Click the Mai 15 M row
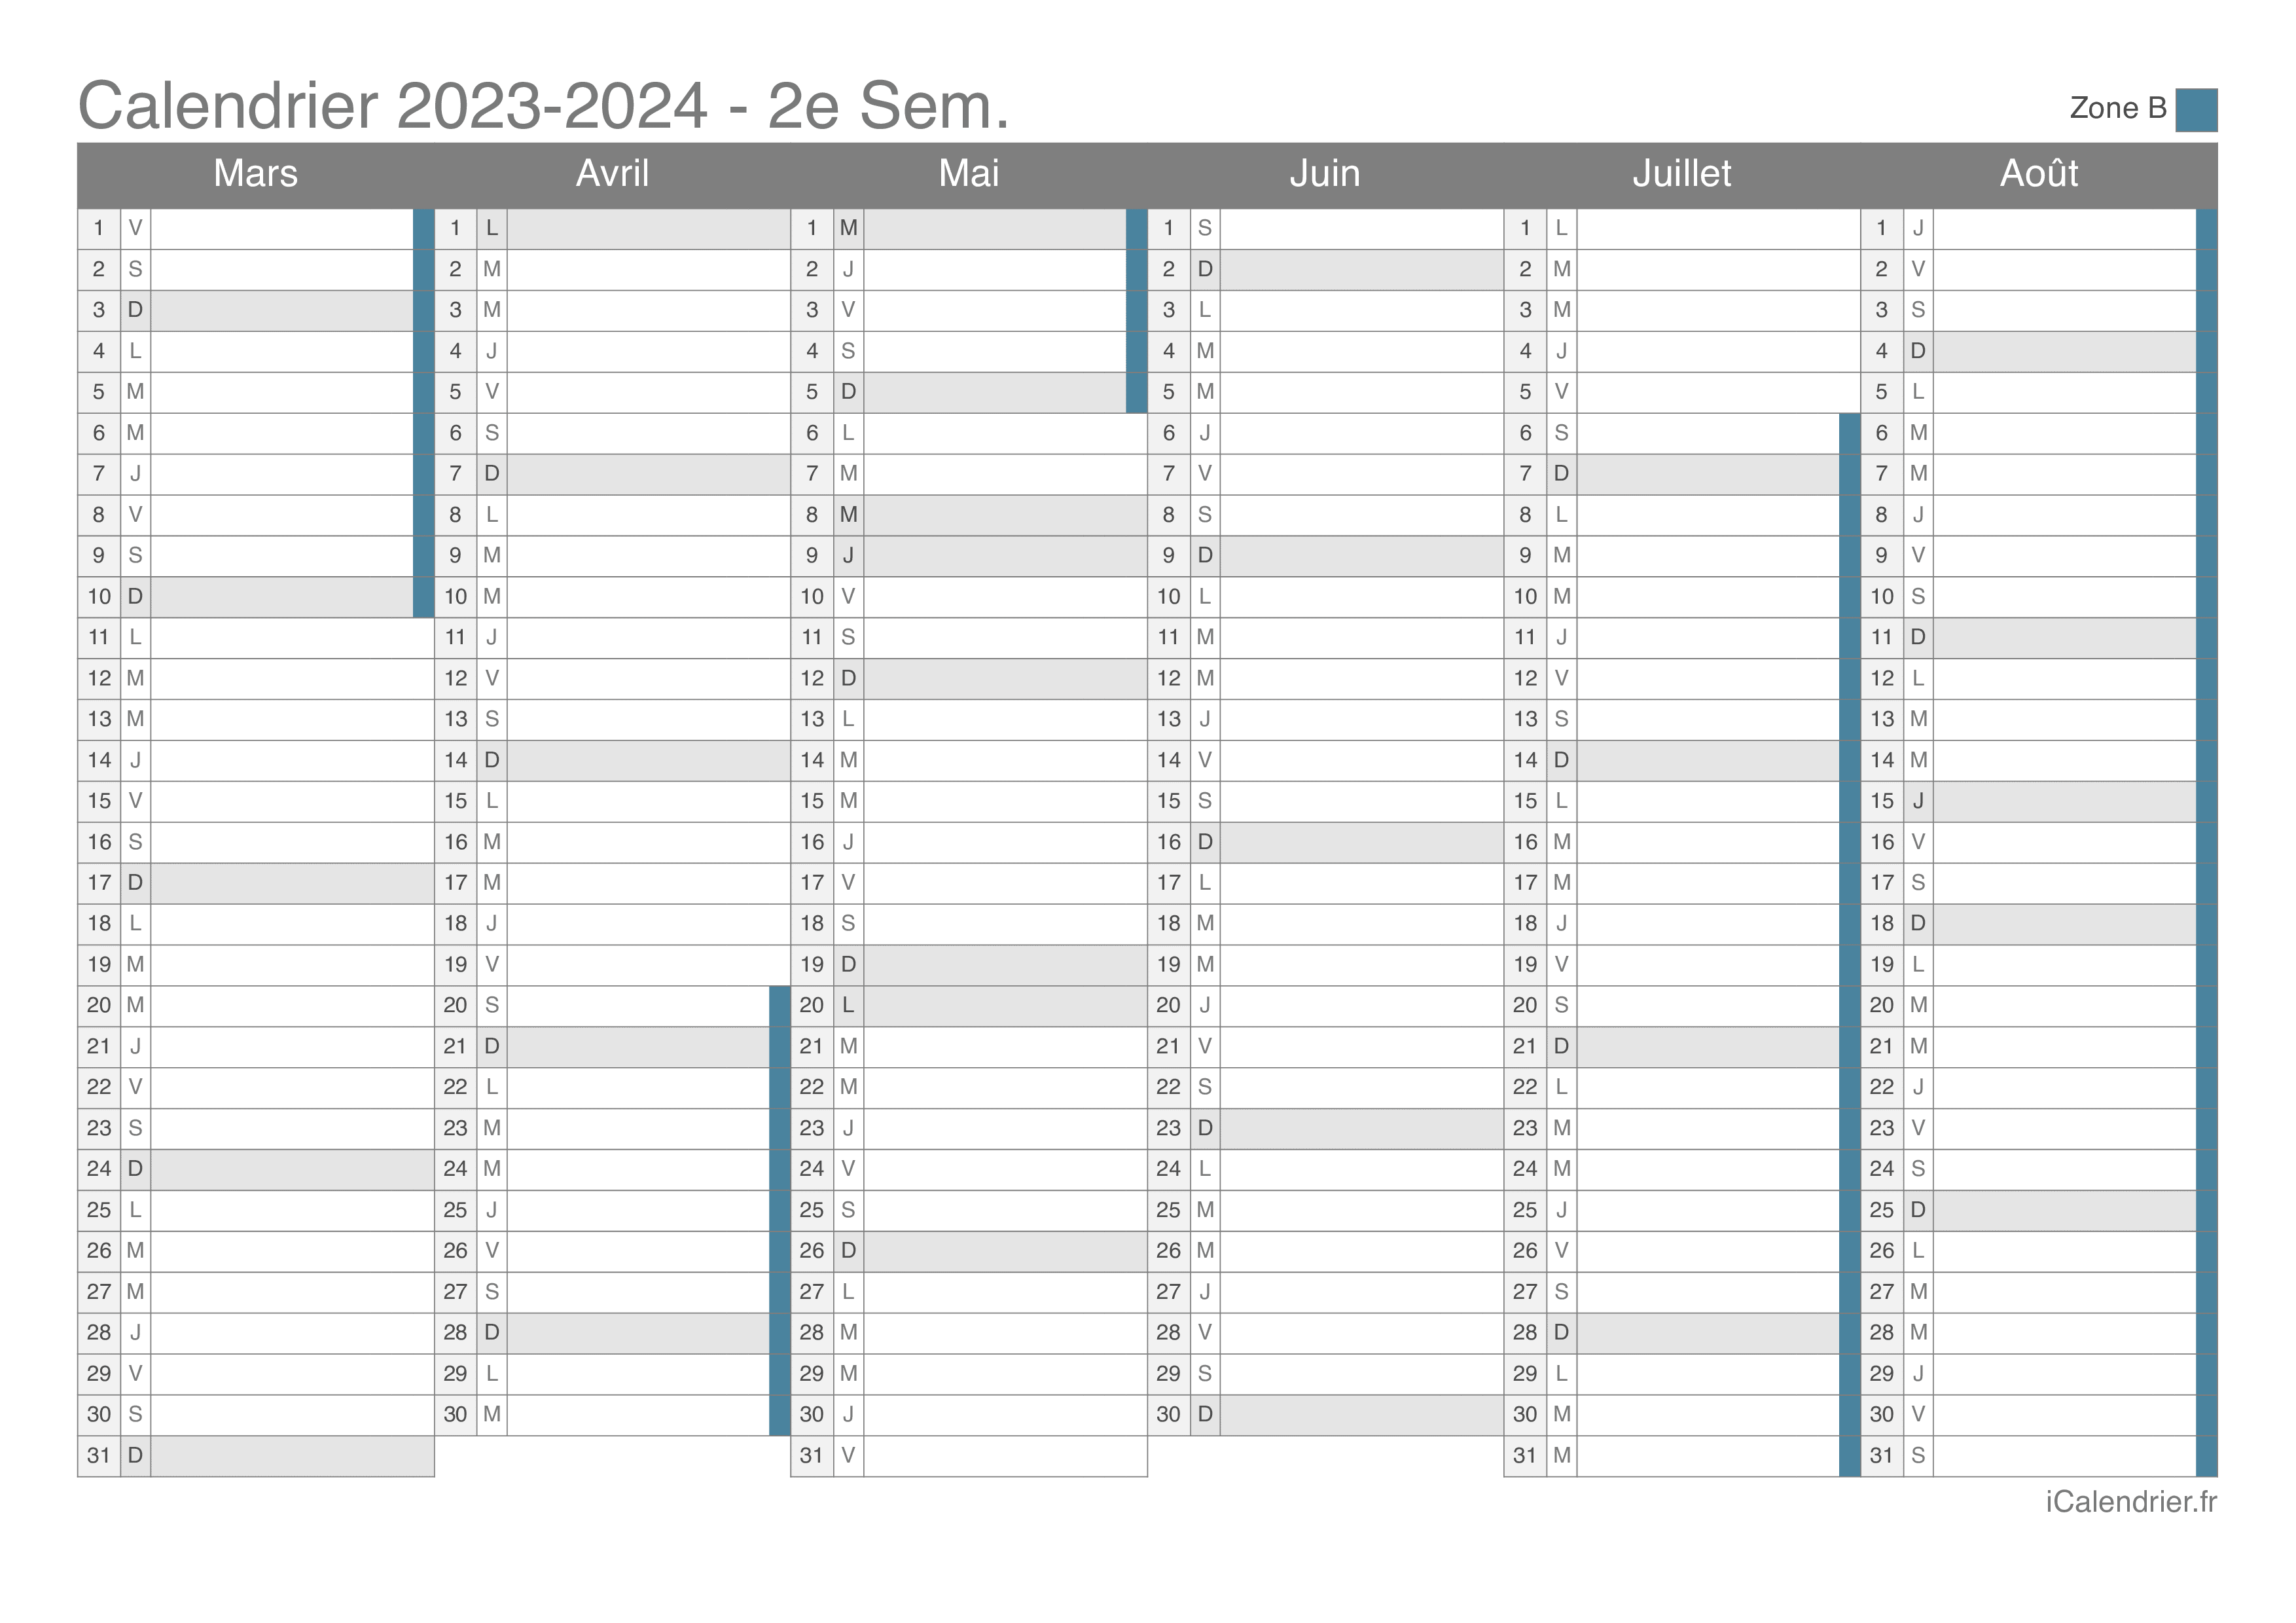Viewport: 2296px width, 1623px height. [969, 801]
